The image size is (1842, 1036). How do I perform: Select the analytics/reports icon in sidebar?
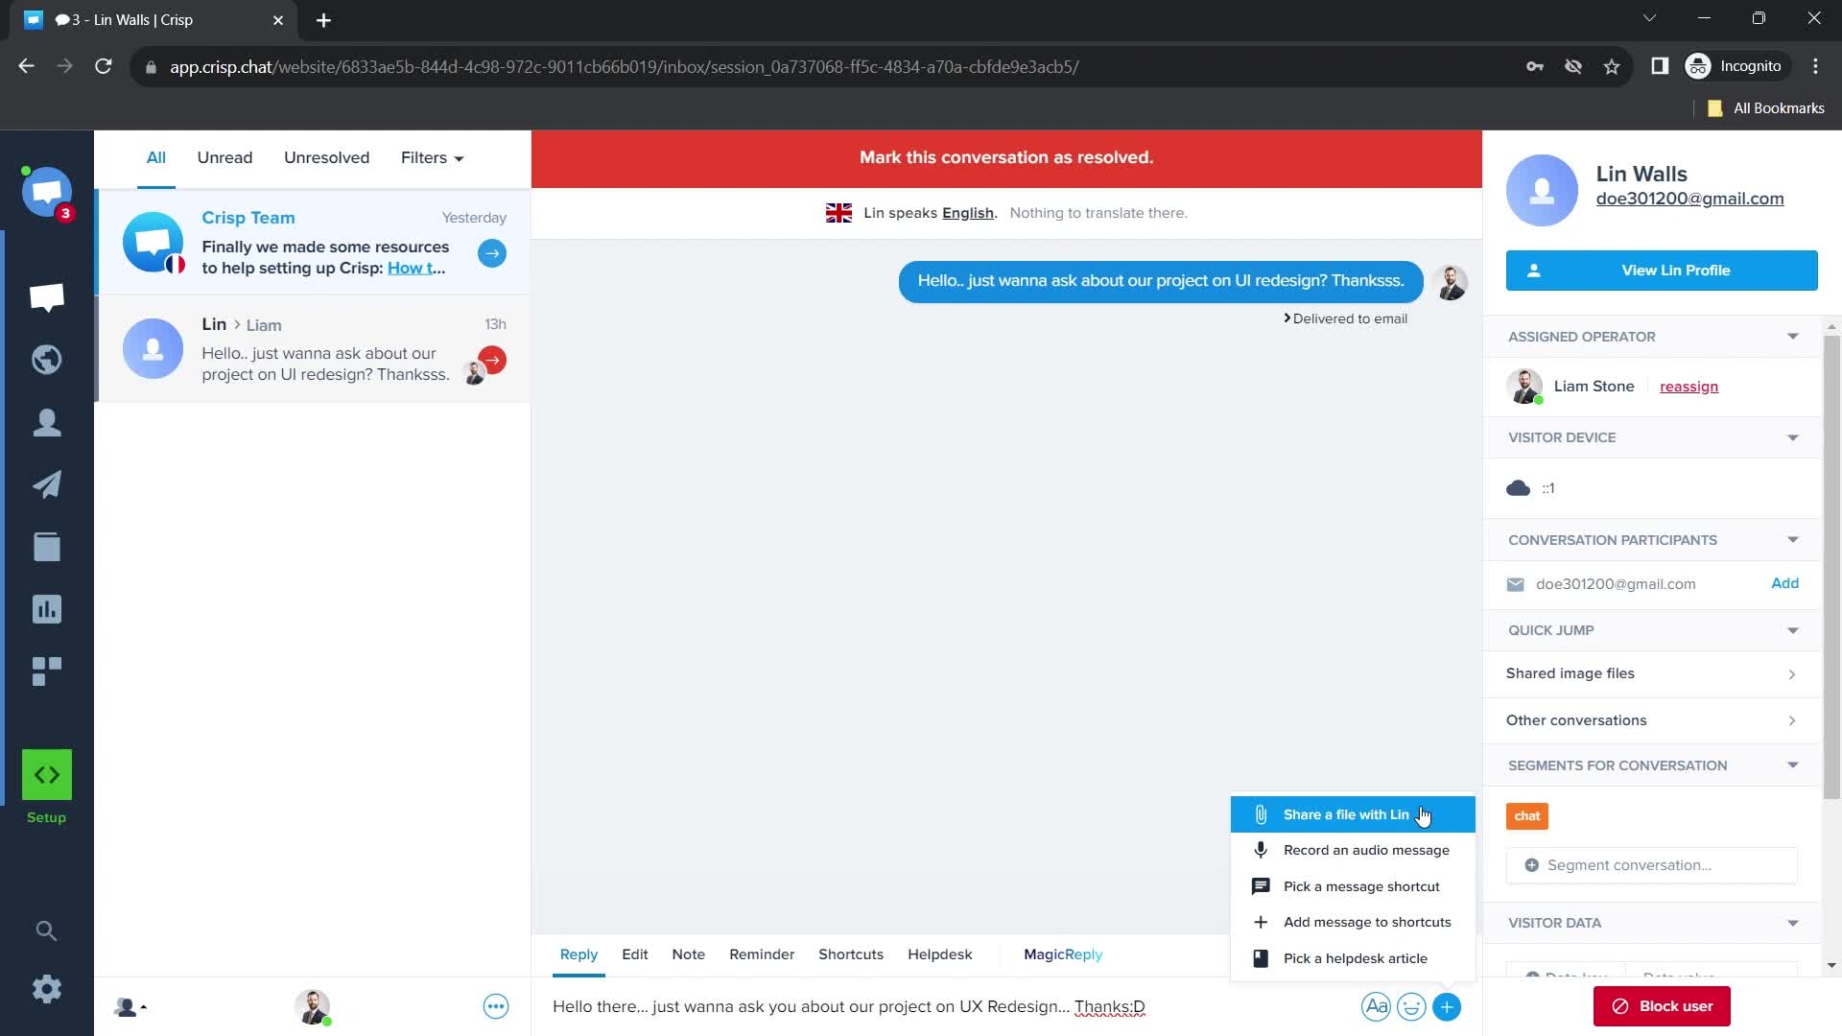click(47, 608)
